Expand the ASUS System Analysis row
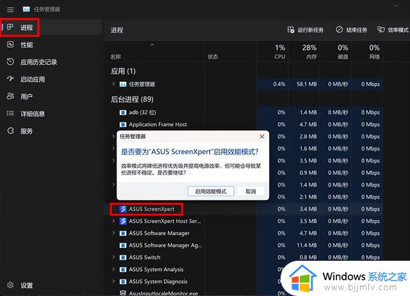410x296 pixels. click(x=113, y=269)
